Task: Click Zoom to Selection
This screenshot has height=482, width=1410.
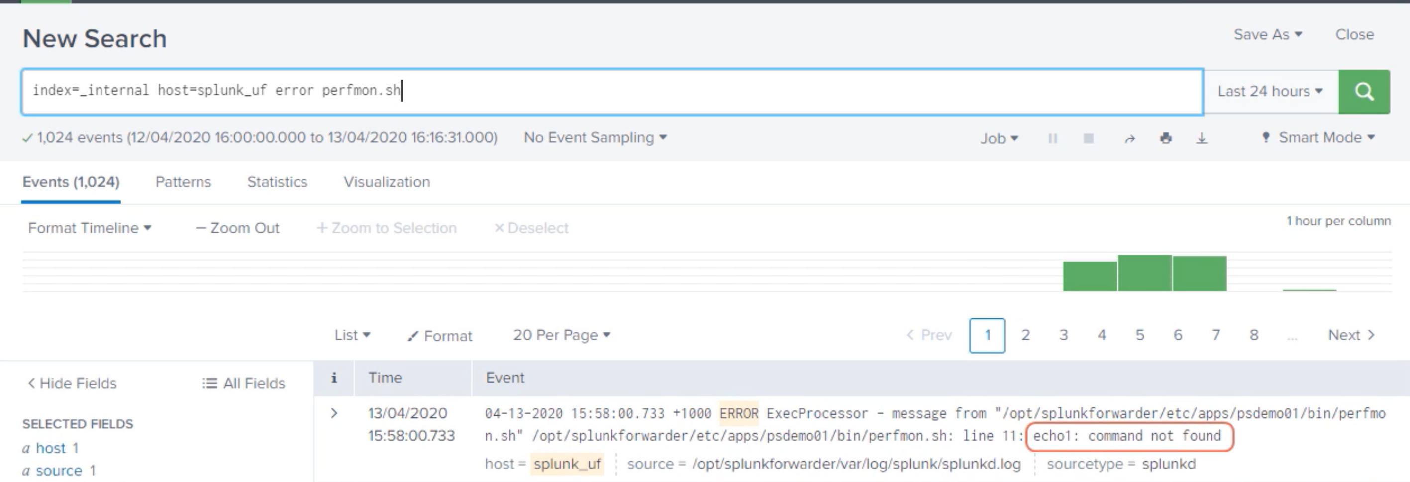Action: pos(387,228)
